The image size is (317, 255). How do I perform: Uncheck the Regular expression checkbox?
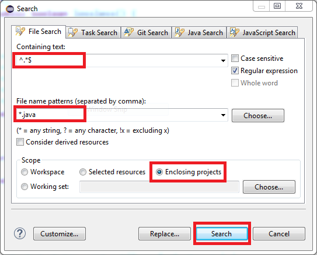pyautogui.click(x=235, y=71)
